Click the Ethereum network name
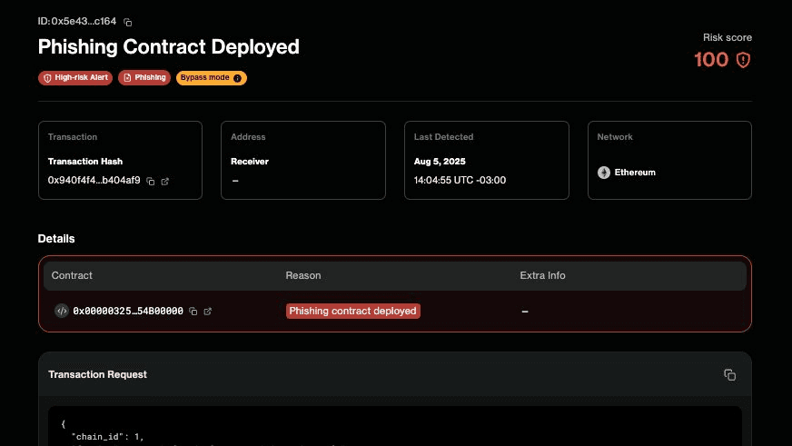Viewport: 792px width, 446px height. click(635, 173)
